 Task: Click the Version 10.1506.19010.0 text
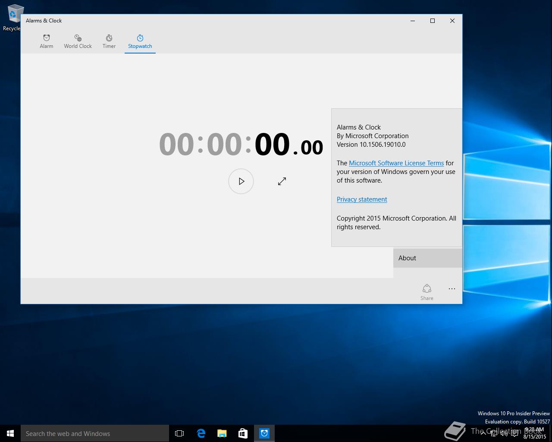point(371,145)
